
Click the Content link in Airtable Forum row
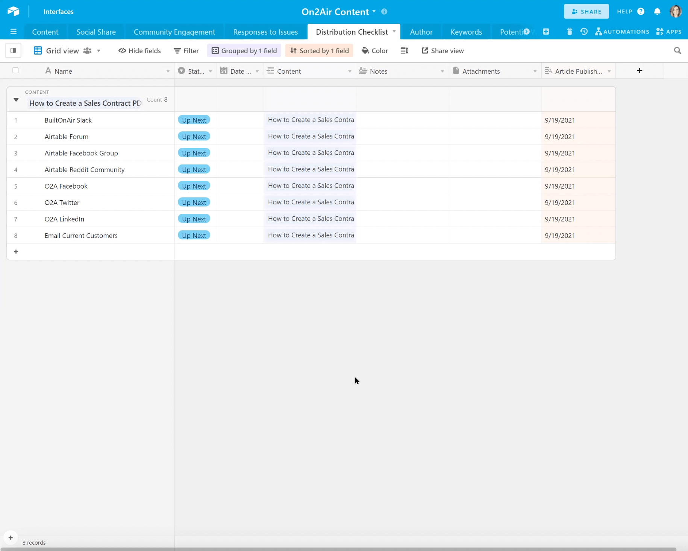tap(311, 136)
